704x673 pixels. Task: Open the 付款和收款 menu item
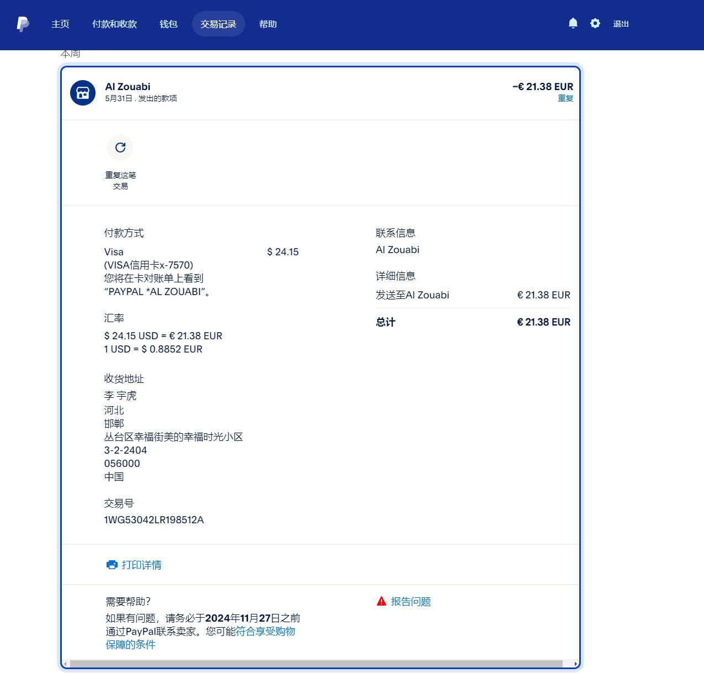click(114, 24)
